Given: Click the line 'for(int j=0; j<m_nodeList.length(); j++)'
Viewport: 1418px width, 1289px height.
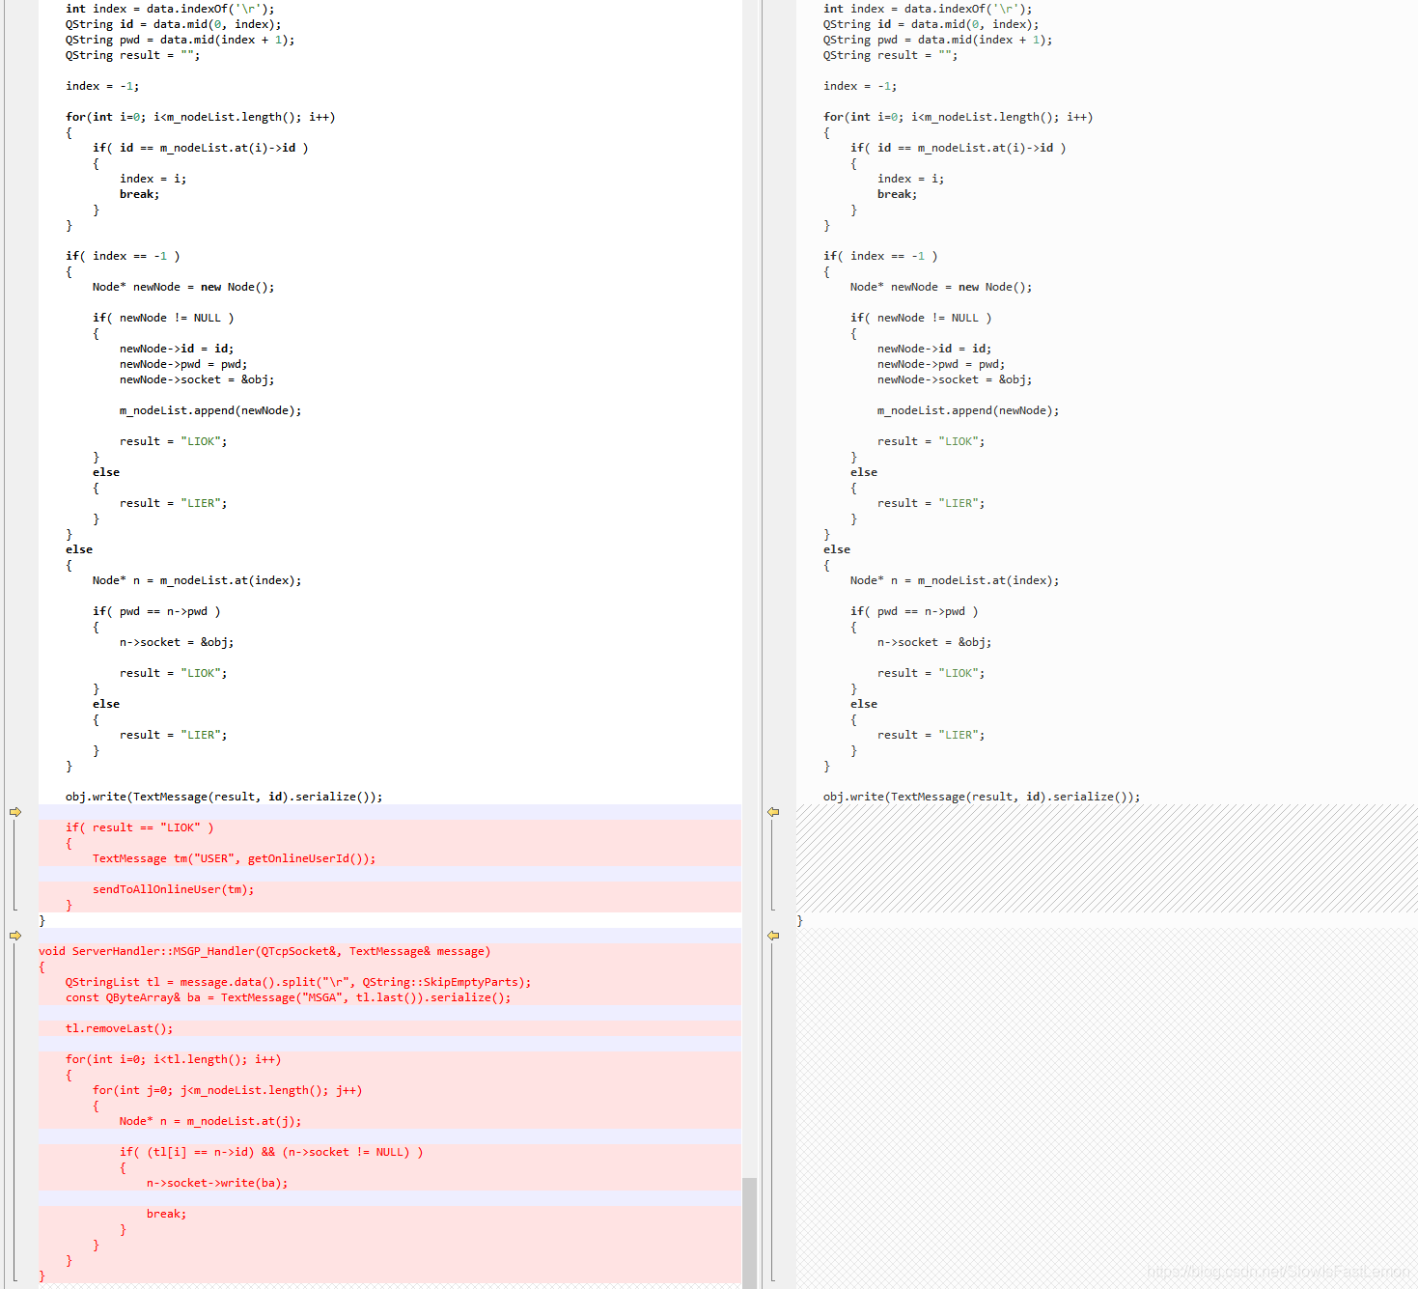Looking at the screenshot, I should tap(228, 1090).
